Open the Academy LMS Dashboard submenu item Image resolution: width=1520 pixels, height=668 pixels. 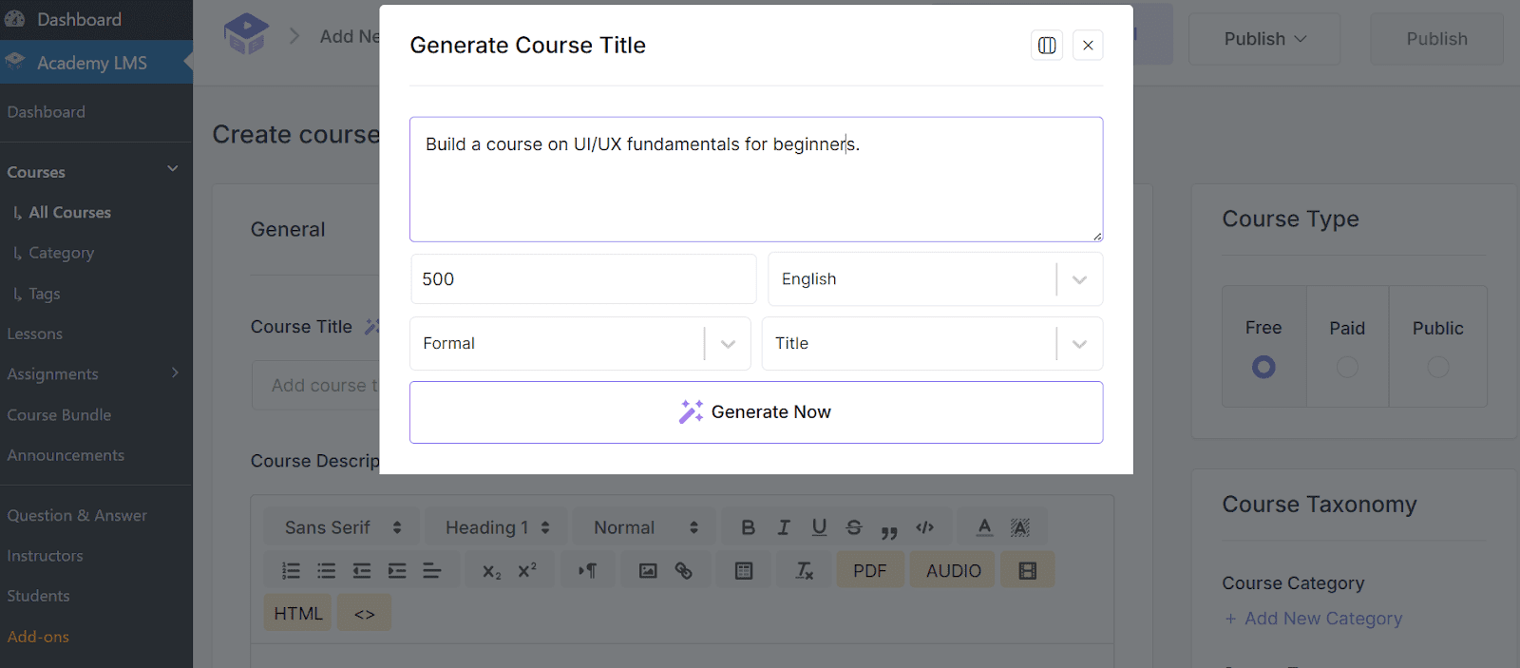coord(46,112)
